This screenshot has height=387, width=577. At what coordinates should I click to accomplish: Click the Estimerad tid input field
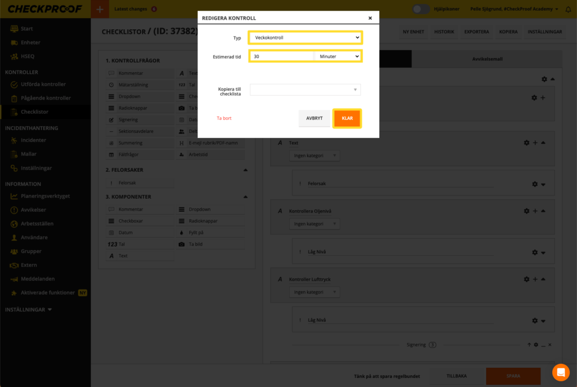281,56
